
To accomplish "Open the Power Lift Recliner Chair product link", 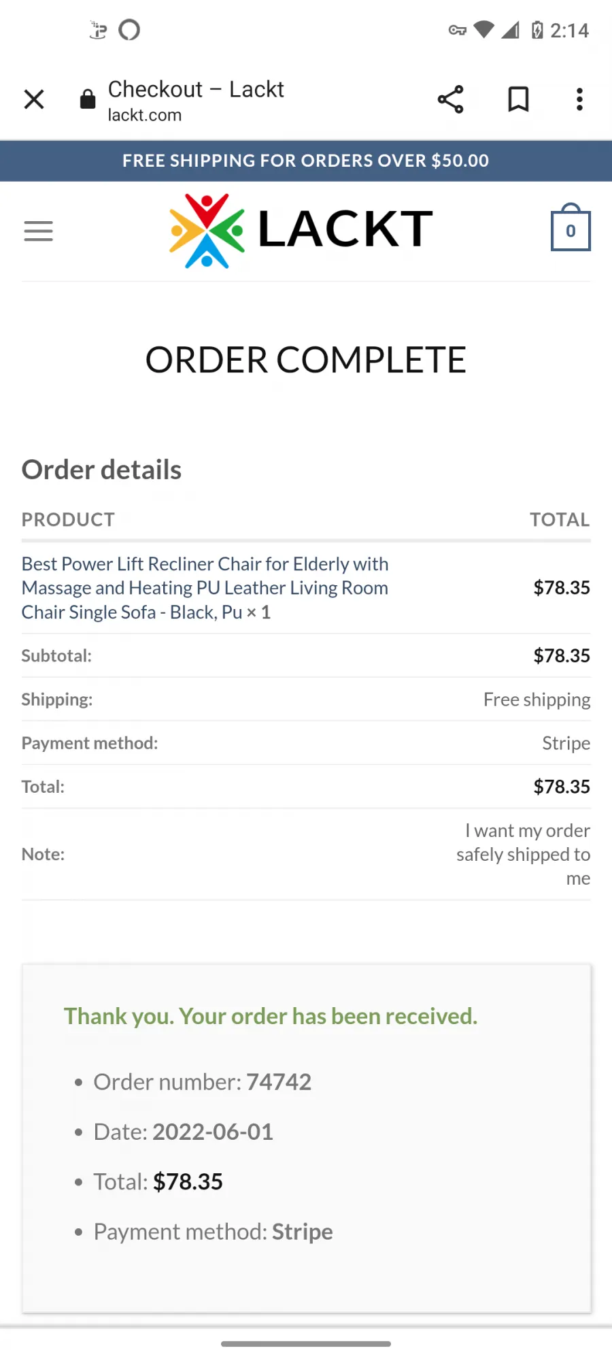I will tap(205, 588).
